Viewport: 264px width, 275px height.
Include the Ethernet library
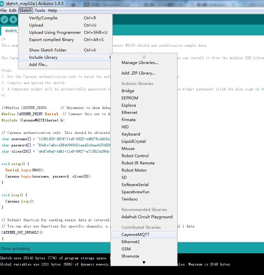(144, 113)
